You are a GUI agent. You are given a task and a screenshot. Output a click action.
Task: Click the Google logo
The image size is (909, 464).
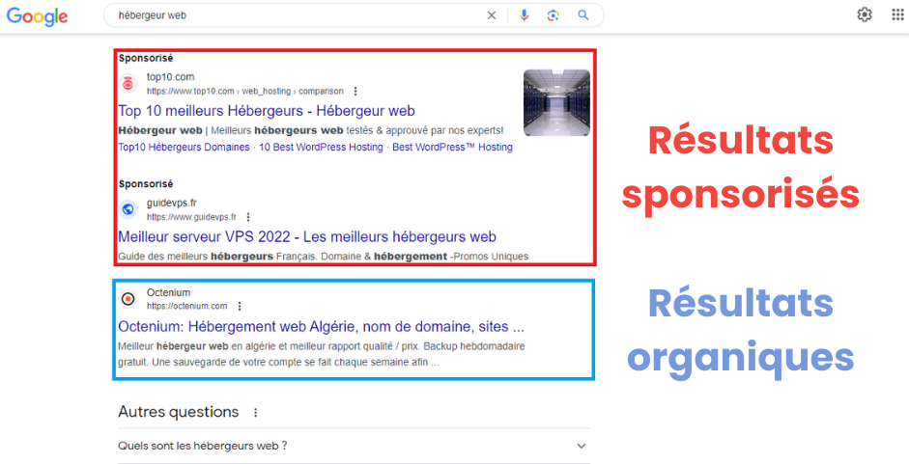pyautogui.click(x=37, y=16)
